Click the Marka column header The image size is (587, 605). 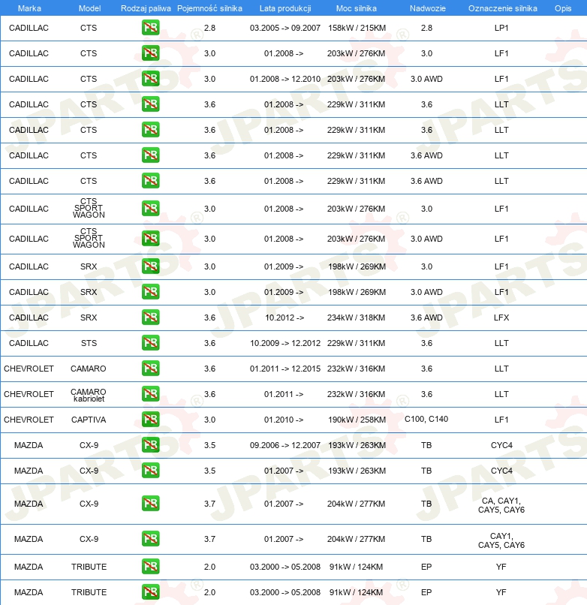[x=29, y=8]
